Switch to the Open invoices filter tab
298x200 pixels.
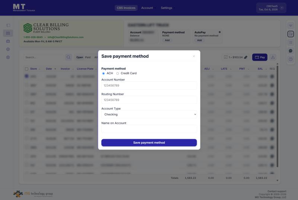[80, 57]
